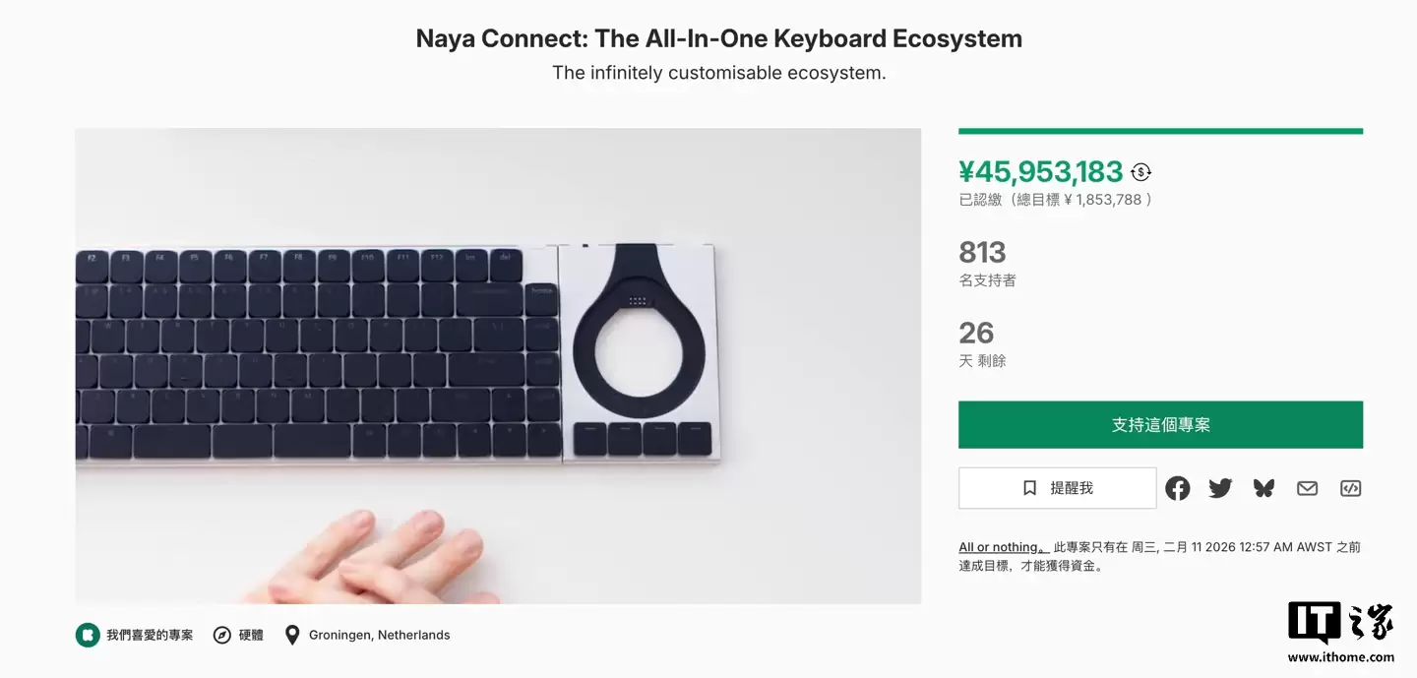The width and height of the screenshot is (1417, 678).
Task: Click the green funding progress bar
Action: point(1161,128)
